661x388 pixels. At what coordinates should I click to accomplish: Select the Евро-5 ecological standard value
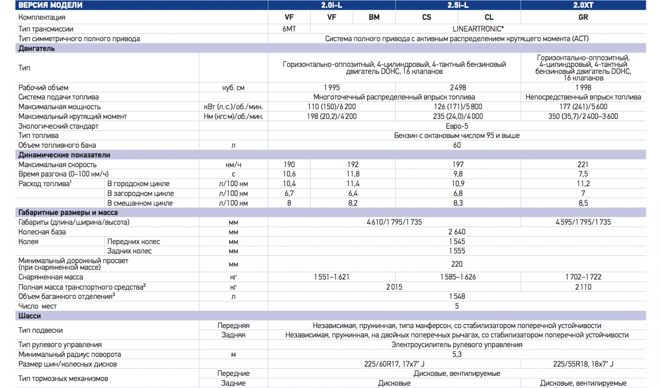457,126
